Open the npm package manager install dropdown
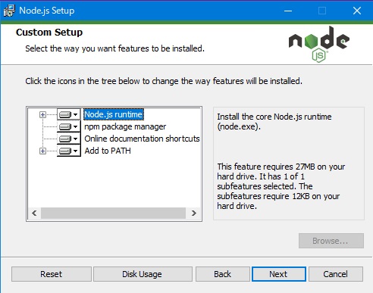This screenshot has height=293, width=373. (68, 126)
